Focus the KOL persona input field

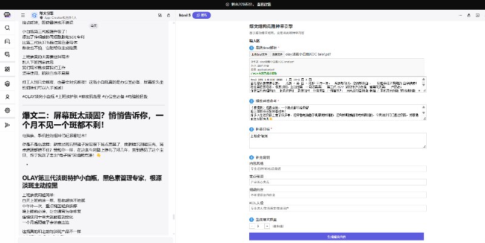[x=338, y=208]
